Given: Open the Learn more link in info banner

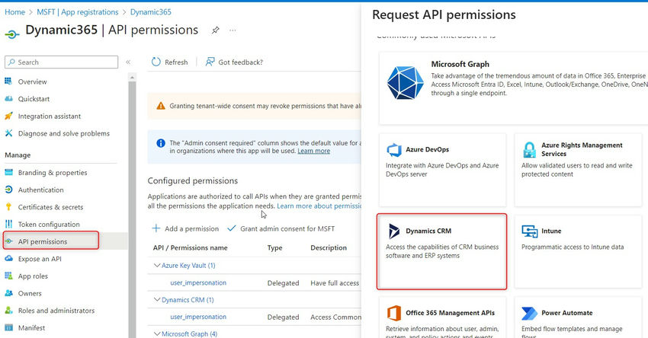Looking at the screenshot, I should tap(313, 151).
